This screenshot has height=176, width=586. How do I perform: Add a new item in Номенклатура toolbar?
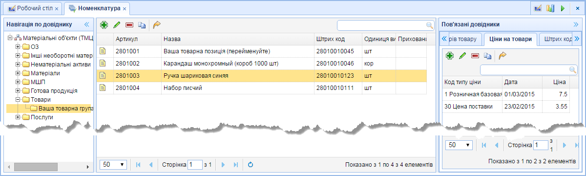tap(104, 24)
